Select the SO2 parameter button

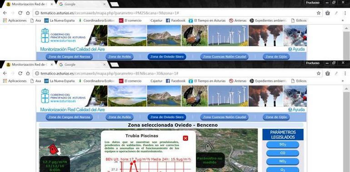[x=283, y=144]
